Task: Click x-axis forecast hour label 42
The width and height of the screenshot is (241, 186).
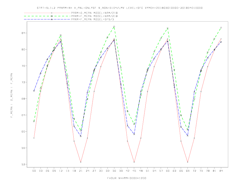Action: 127,171
